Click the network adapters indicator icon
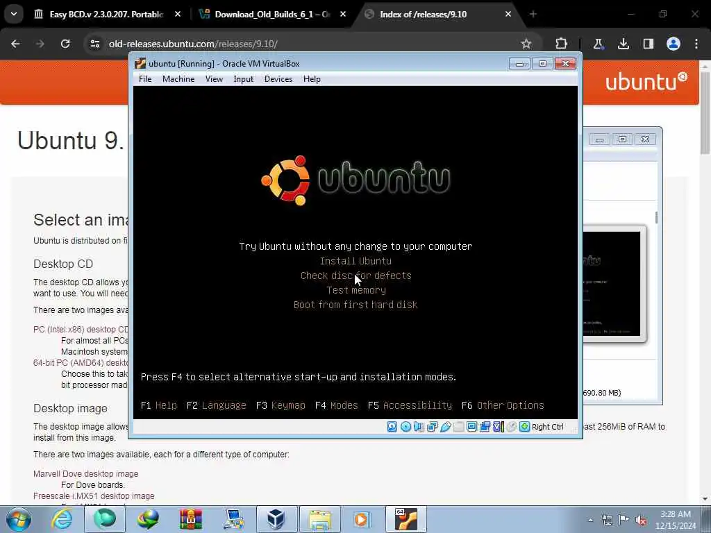 point(432,427)
